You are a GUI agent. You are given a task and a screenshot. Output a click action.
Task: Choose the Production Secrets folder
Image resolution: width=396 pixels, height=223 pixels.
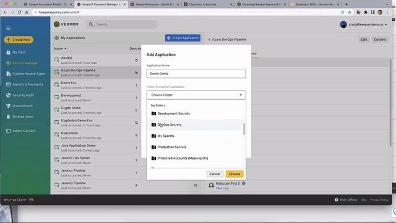click(195, 147)
